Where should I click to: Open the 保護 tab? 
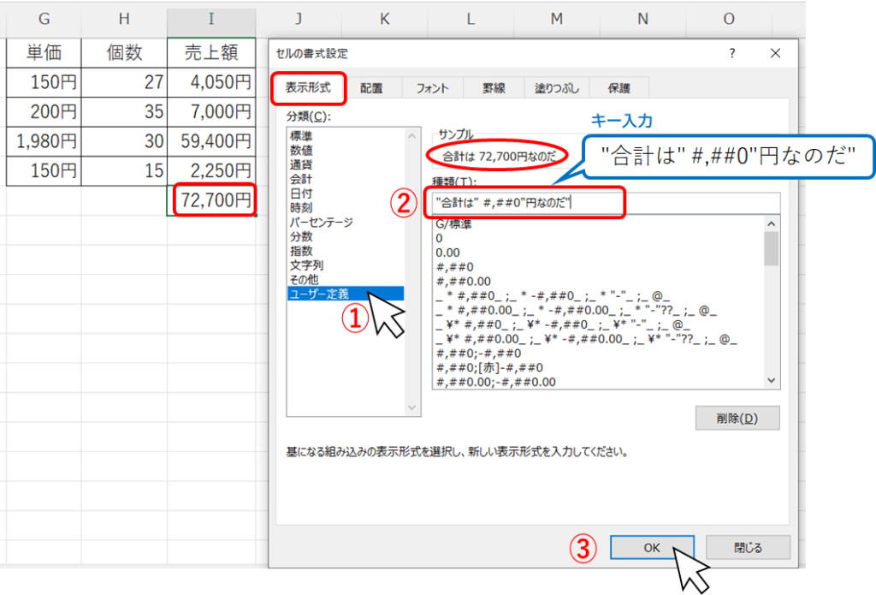tap(619, 87)
